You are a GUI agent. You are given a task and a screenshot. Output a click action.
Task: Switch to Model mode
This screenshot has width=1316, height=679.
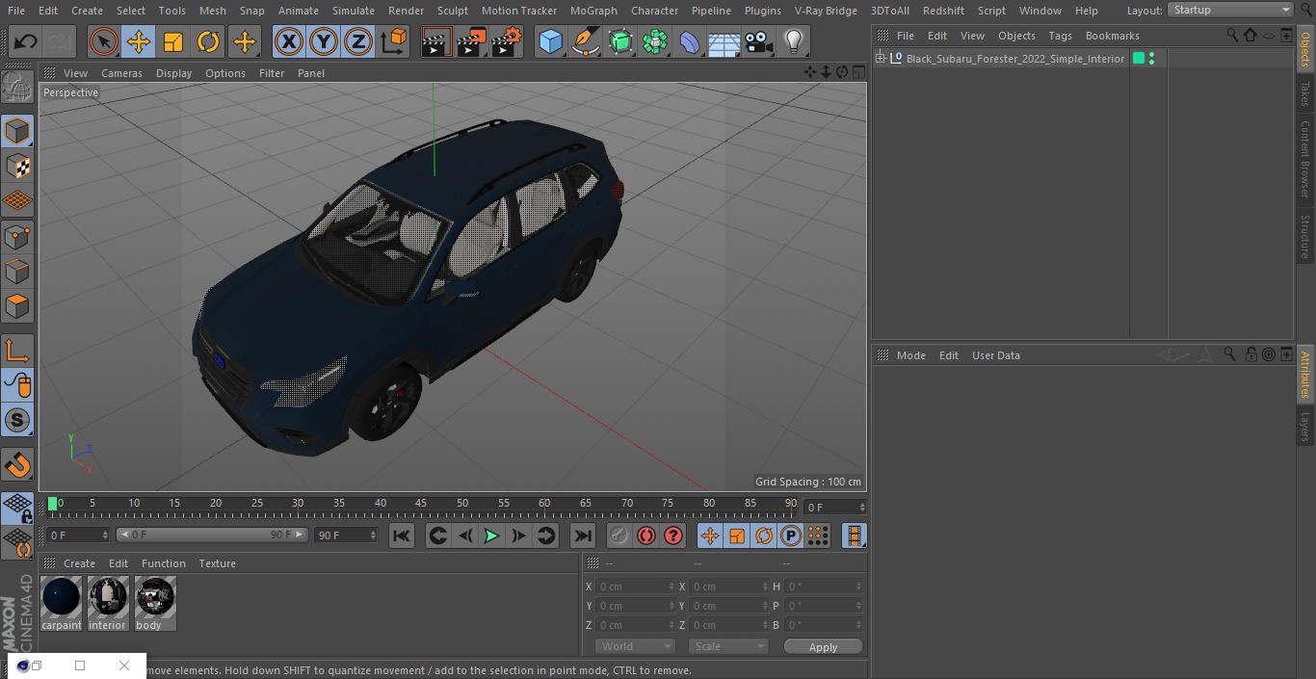point(17,131)
